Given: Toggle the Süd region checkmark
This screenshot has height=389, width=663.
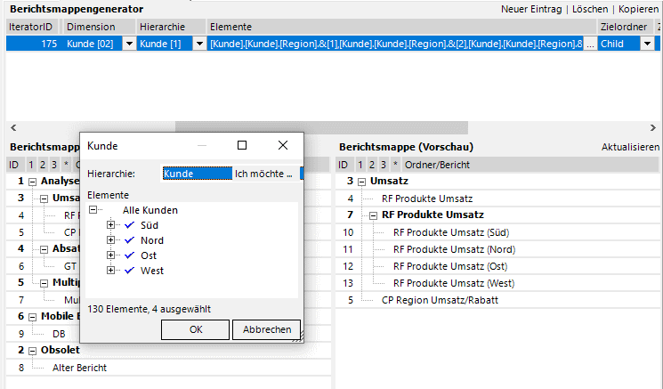Looking at the screenshot, I should point(130,225).
